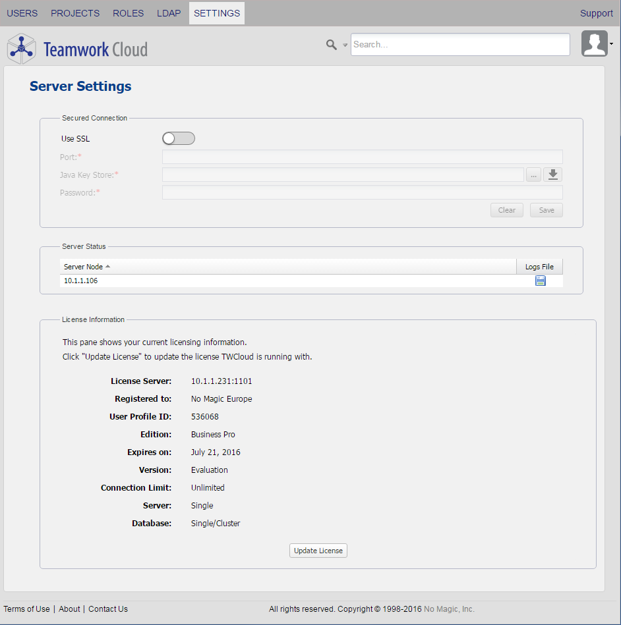Click the July 21, 2016 expiry date
Viewport: 621px width, 625px height.
(x=216, y=452)
